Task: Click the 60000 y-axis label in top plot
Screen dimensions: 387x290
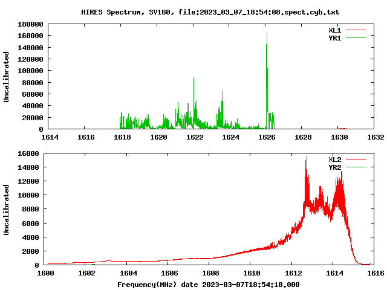Action: click(33, 94)
